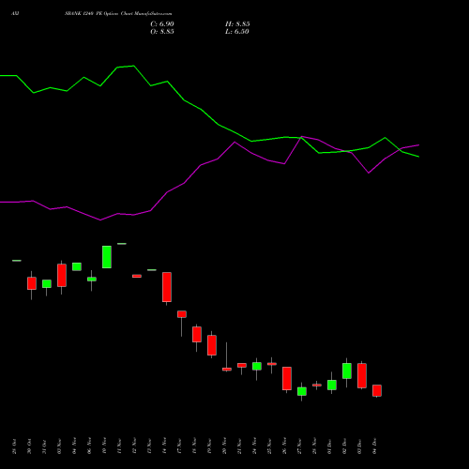The image size is (469, 469).
Task: Click the opening price value O: 8.85
Action: pyautogui.click(x=162, y=32)
